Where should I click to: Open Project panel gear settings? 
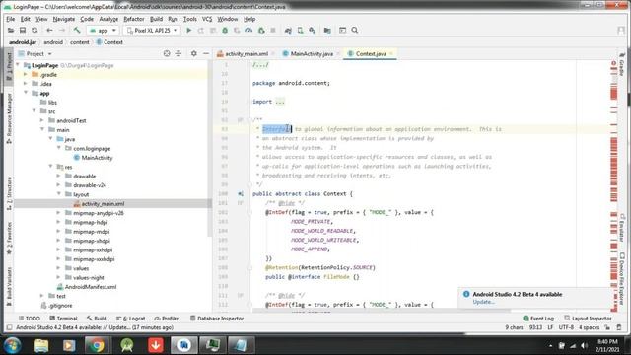194,53
